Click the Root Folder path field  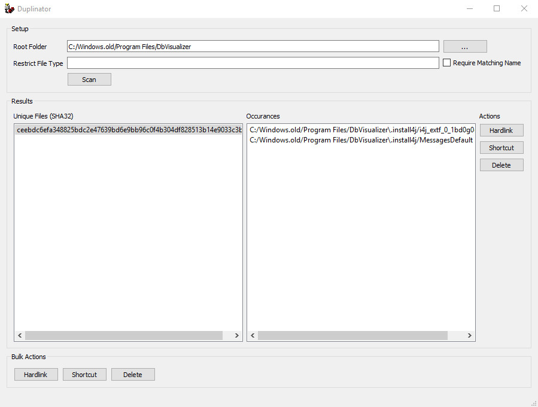coord(253,46)
